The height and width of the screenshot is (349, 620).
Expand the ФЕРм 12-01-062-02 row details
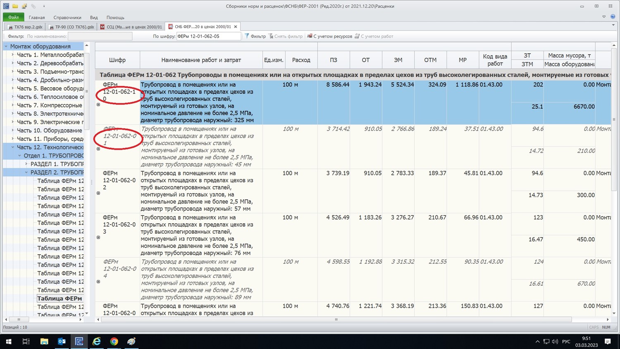(98, 193)
